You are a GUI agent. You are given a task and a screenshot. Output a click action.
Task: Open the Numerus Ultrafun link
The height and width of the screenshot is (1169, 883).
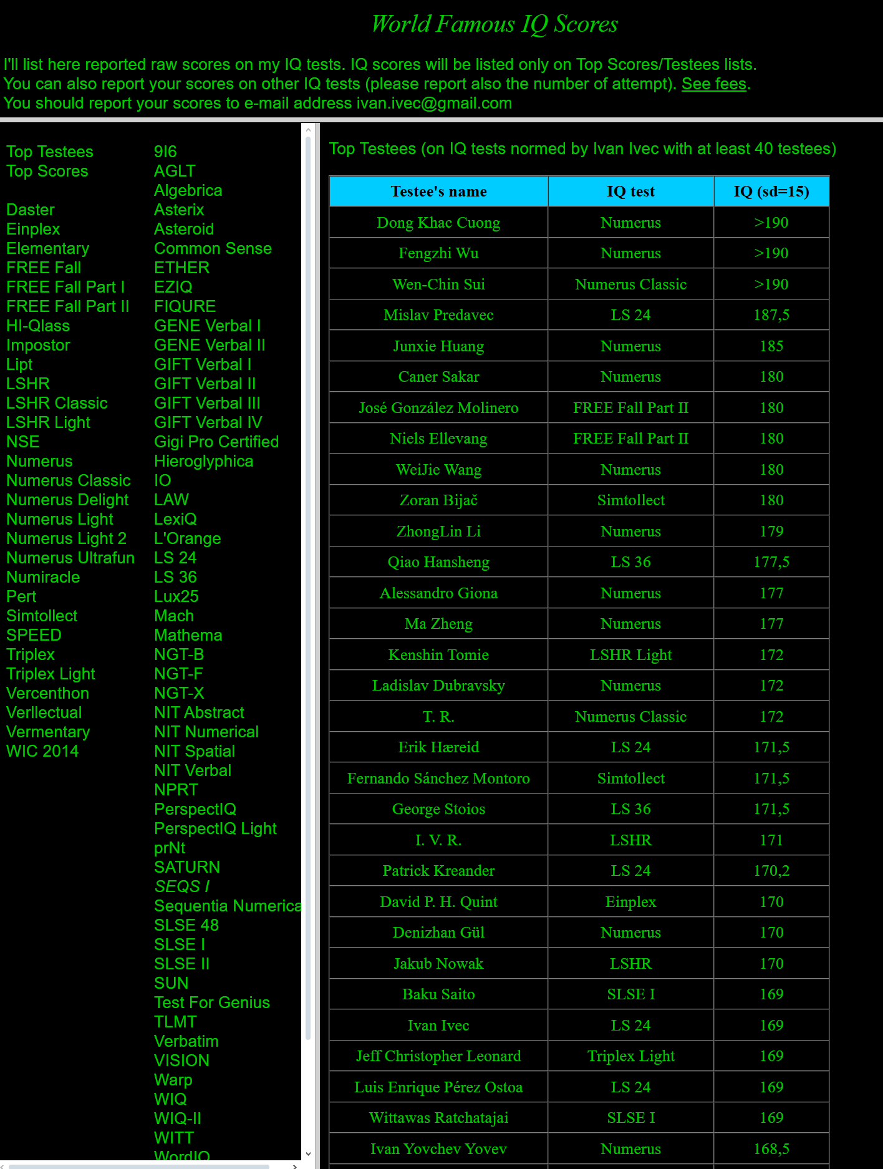(x=70, y=558)
